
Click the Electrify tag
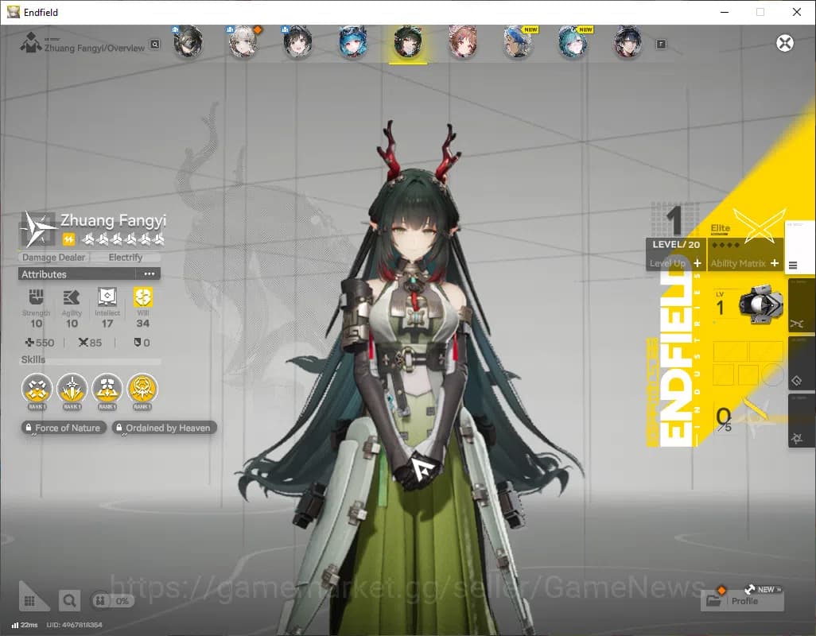(126, 258)
